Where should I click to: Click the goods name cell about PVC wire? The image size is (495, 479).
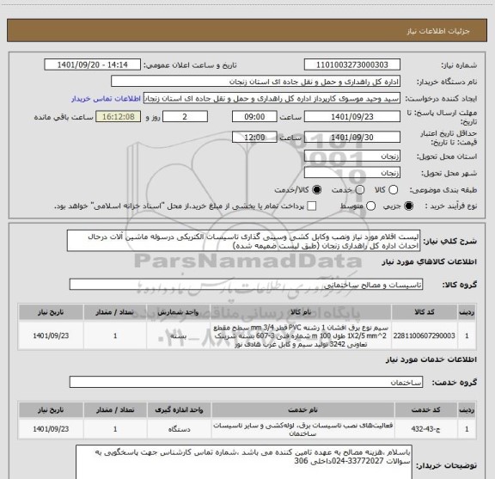tap(301, 335)
